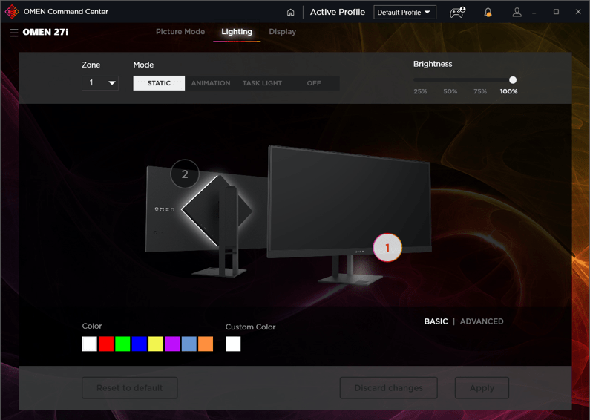This screenshot has width=590, height=420.
Task: Click Reset to default button
Action: click(x=130, y=388)
